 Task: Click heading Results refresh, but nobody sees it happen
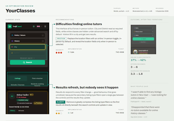(x=87, y=87)
